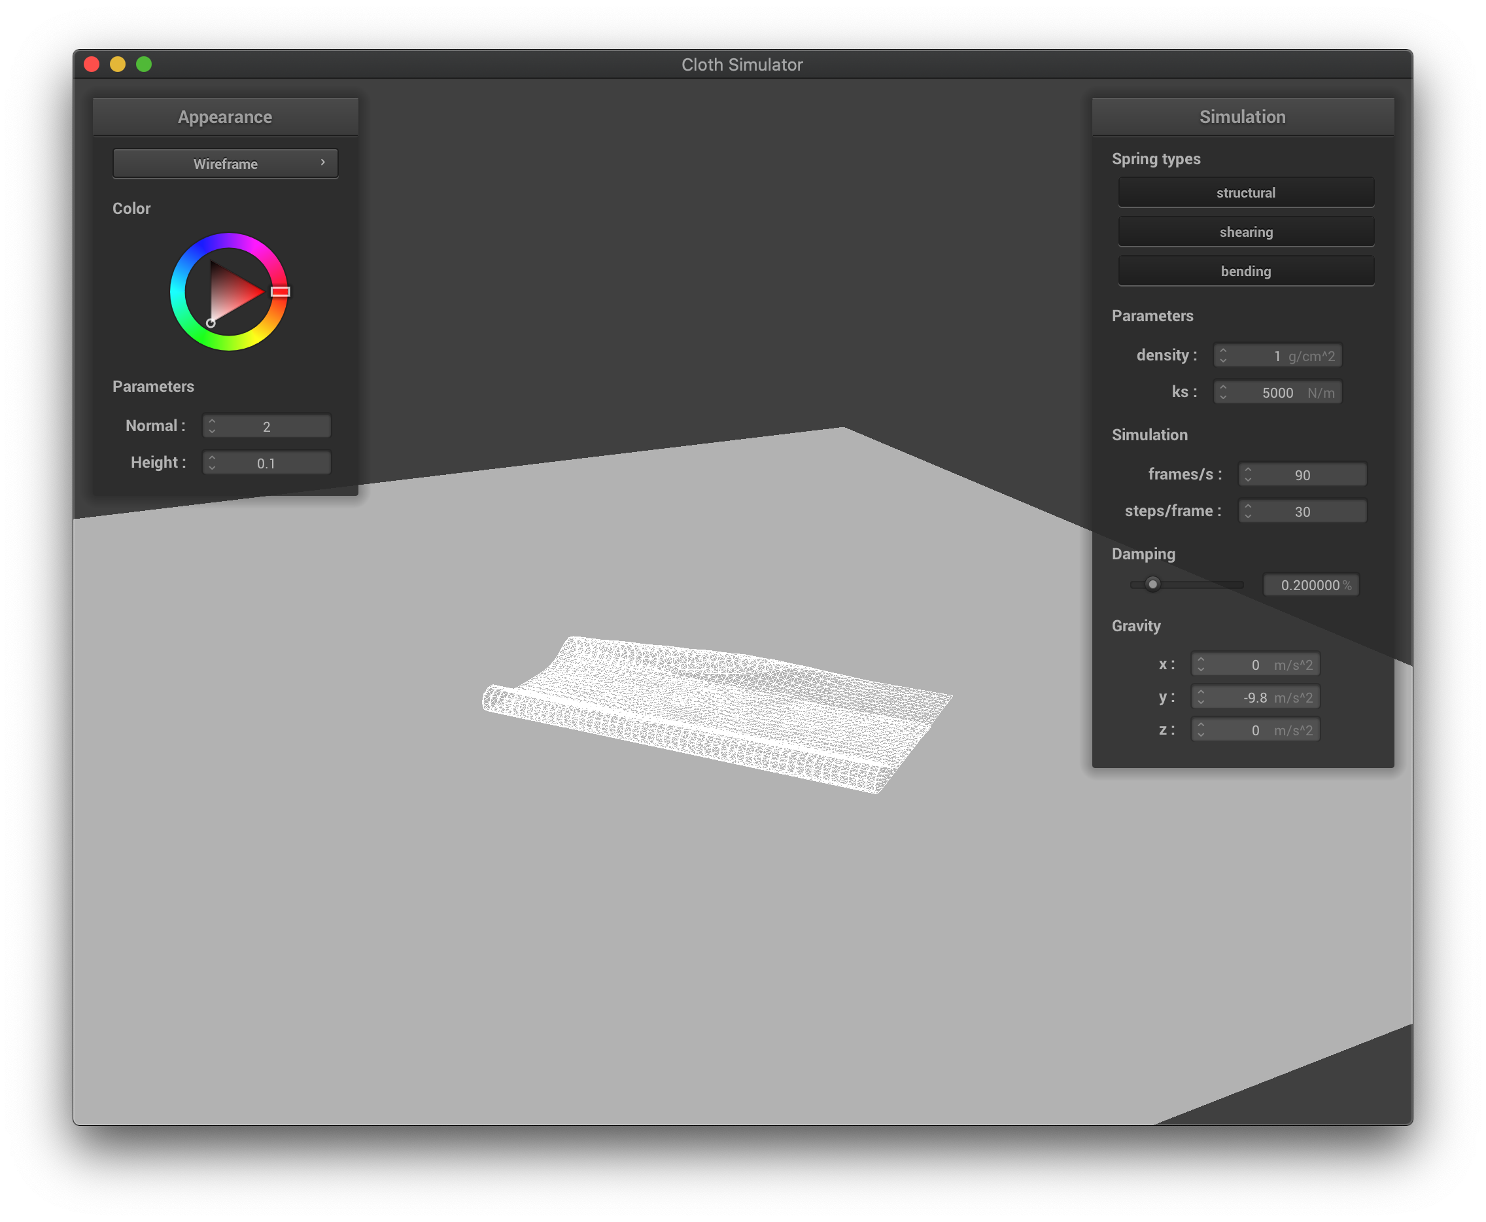The image size is (1486, 1222).
Task: Click the Gravity y value field
Action: coord(1255,697)
